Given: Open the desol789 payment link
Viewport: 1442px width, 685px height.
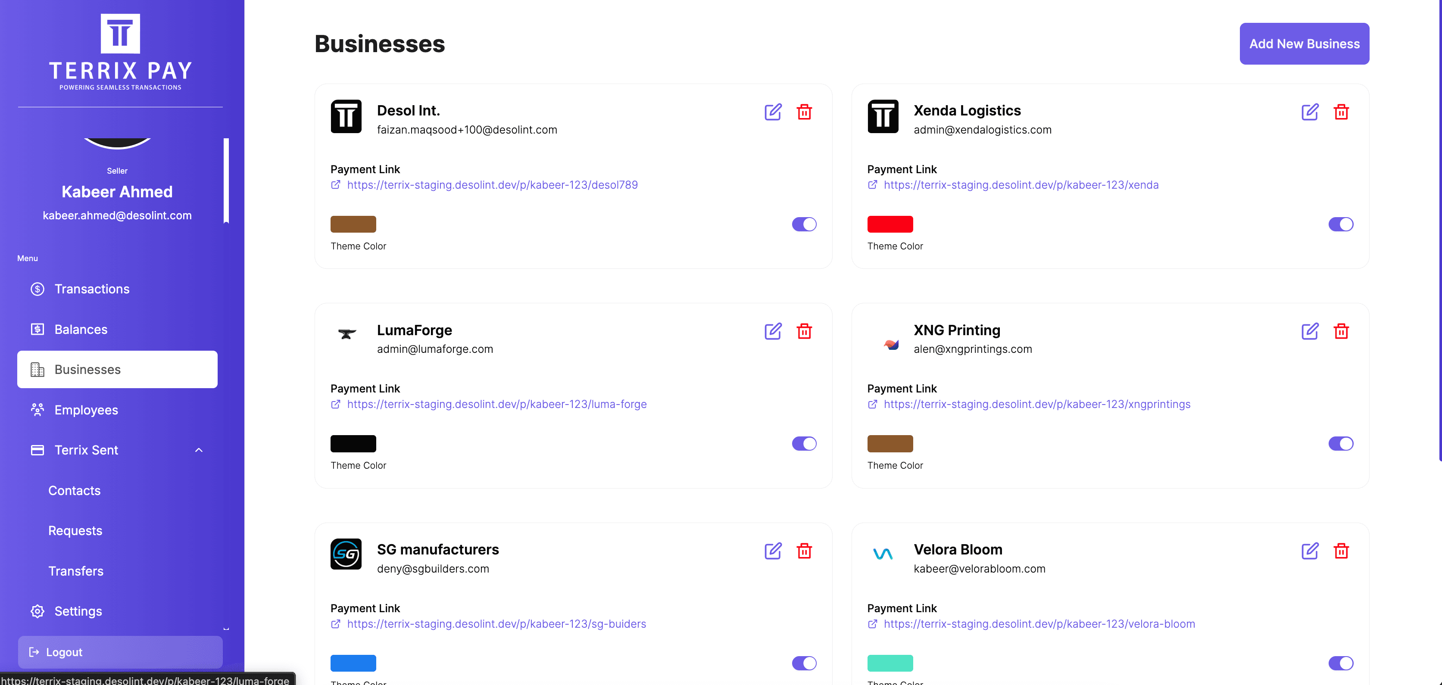Looking at the screenshot, I should pyautogui.click(x=492, y=185).
